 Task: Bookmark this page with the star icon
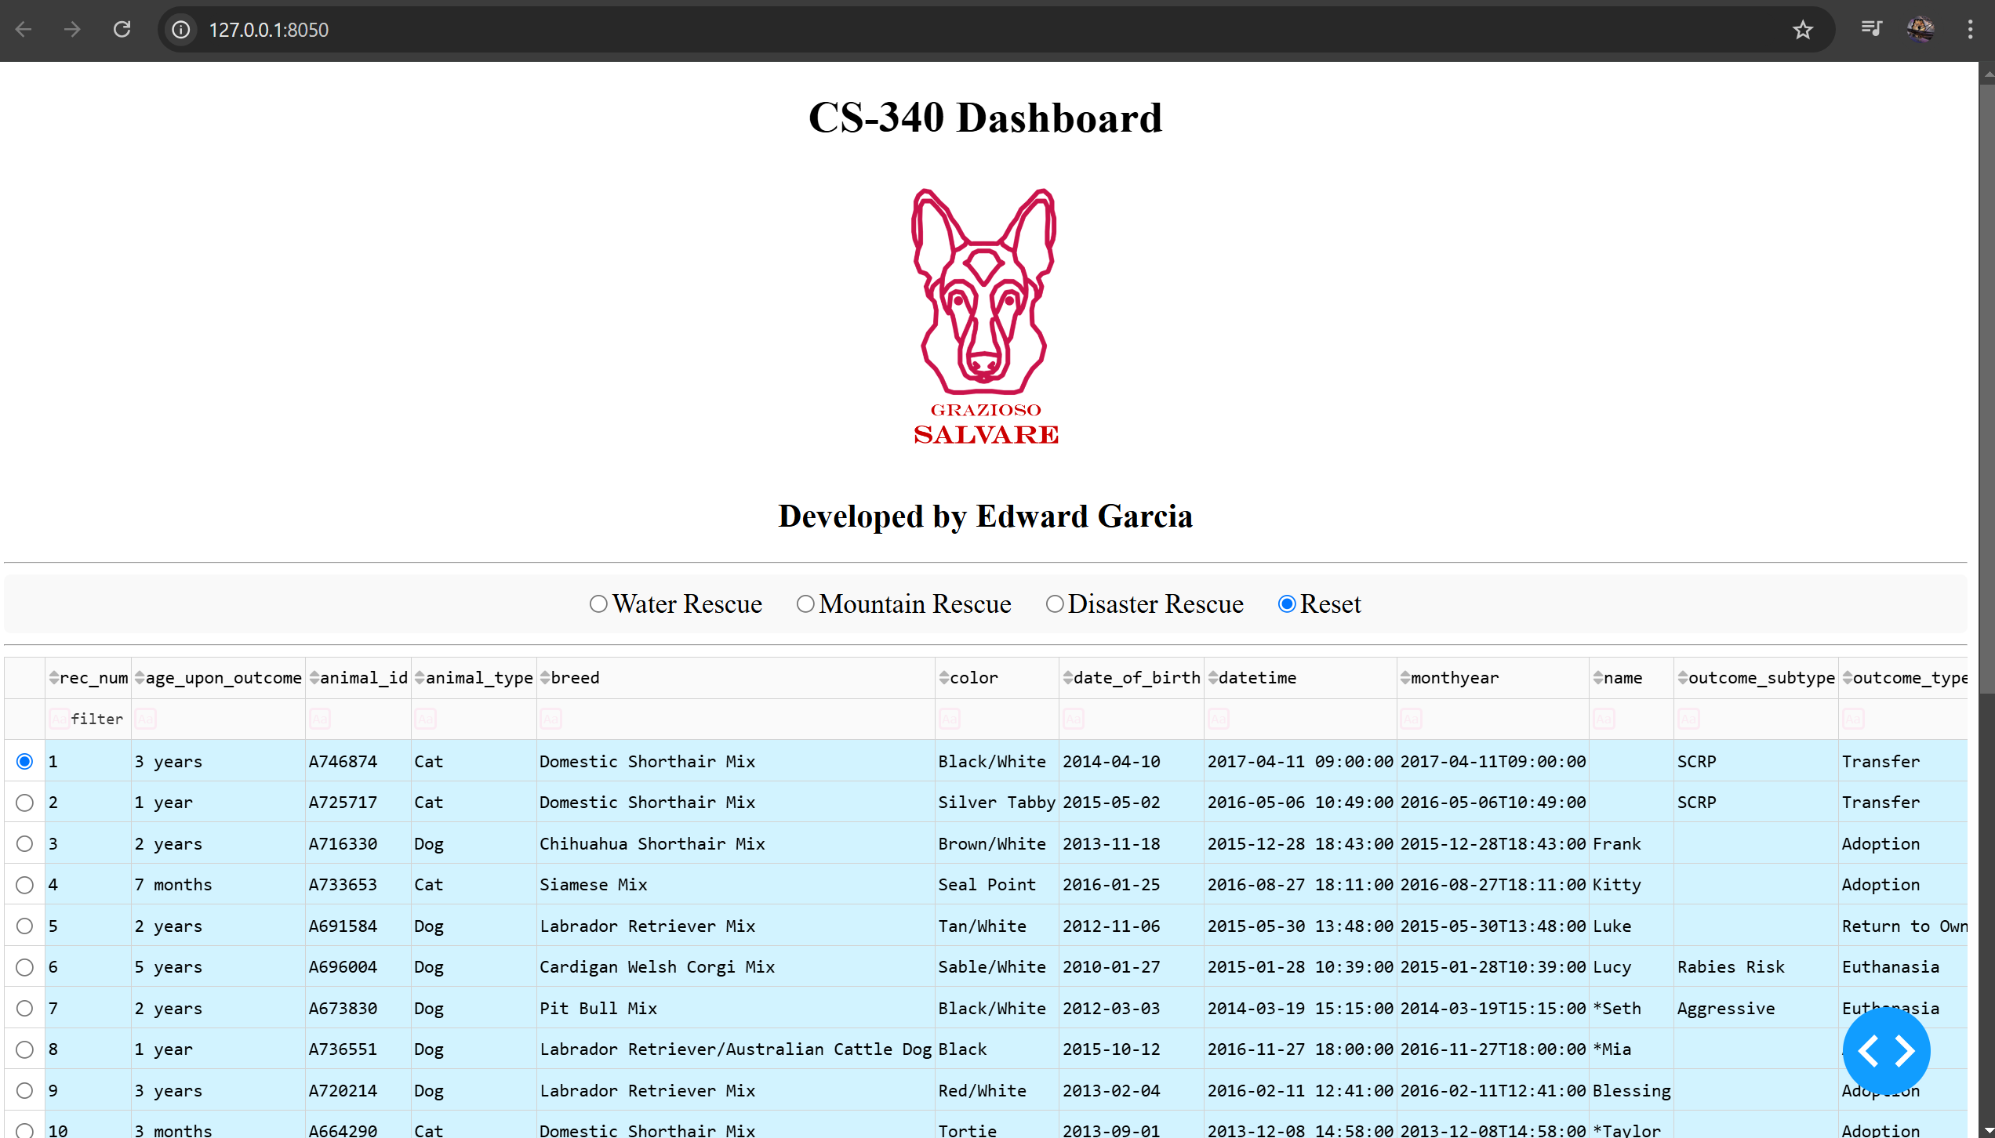point(1803,30)
